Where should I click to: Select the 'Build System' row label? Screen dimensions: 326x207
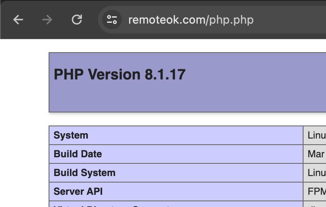(x=85, y=173)
